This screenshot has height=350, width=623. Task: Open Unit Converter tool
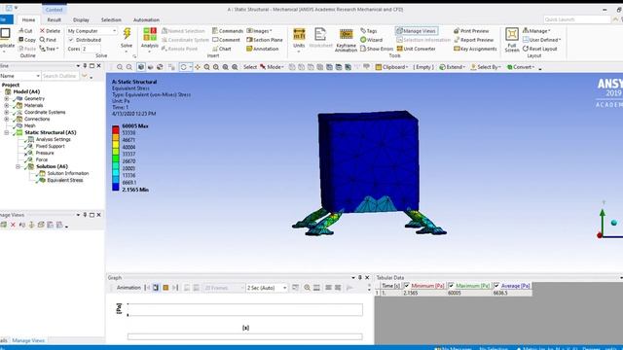416,49
